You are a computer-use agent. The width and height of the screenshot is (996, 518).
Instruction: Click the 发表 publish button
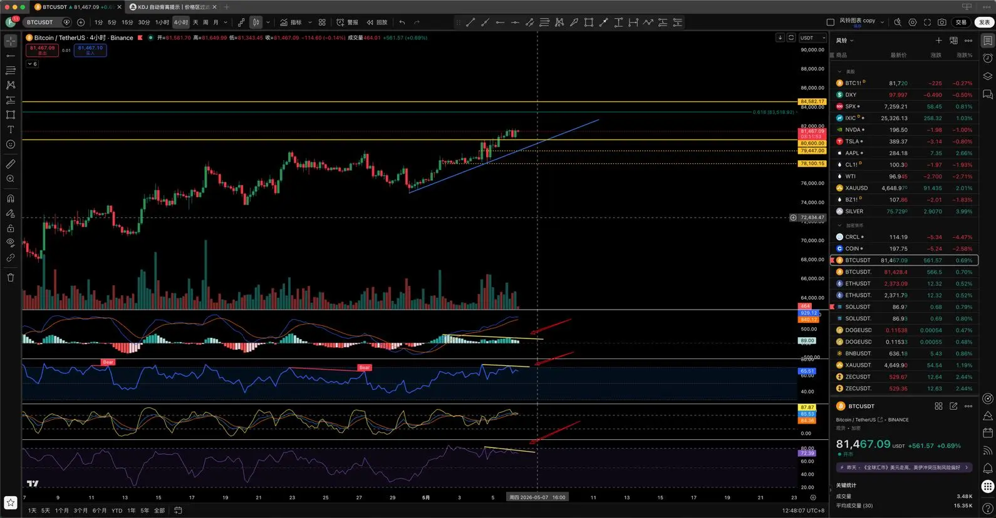[985, 23]
